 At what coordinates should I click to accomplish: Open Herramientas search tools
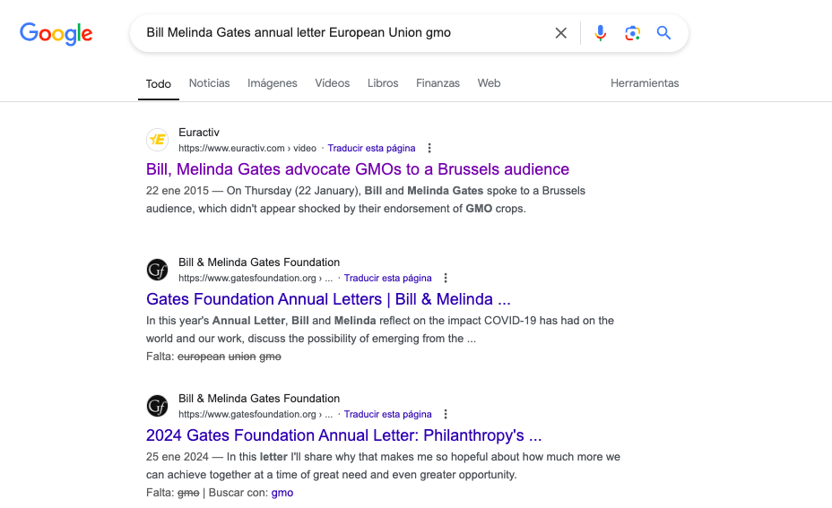pos(645,83)
